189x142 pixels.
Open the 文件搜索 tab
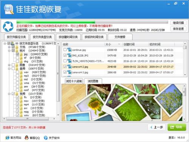(x=120, y=37)
